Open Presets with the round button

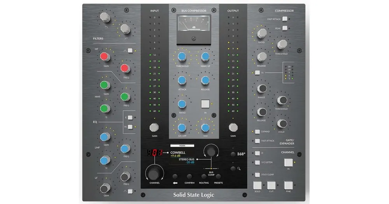[x=218, y=176]
